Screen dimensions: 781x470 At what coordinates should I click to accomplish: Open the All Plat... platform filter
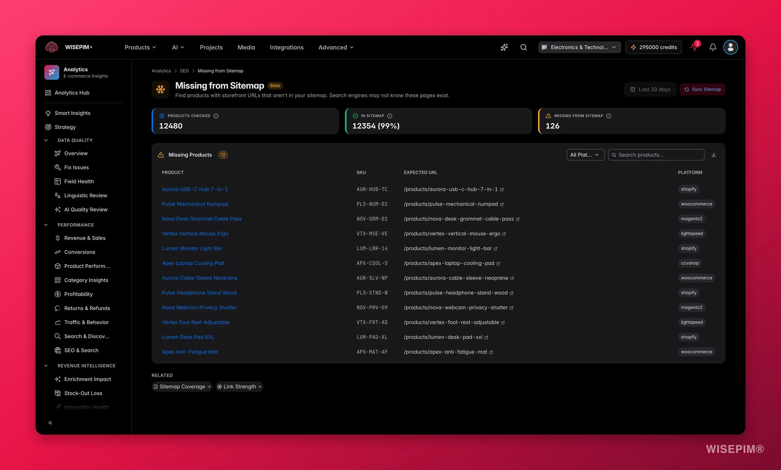point(585,155)
